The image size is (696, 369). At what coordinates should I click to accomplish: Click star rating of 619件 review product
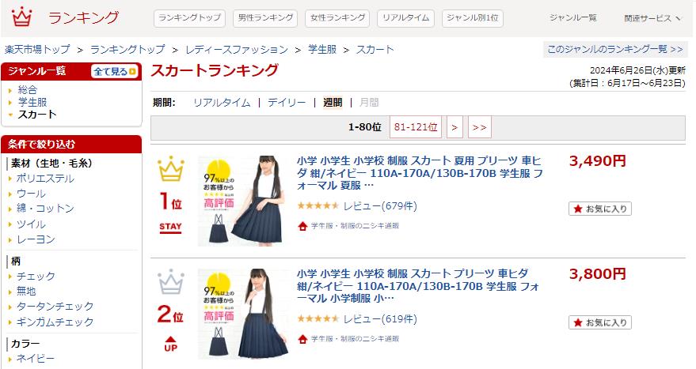318,318
